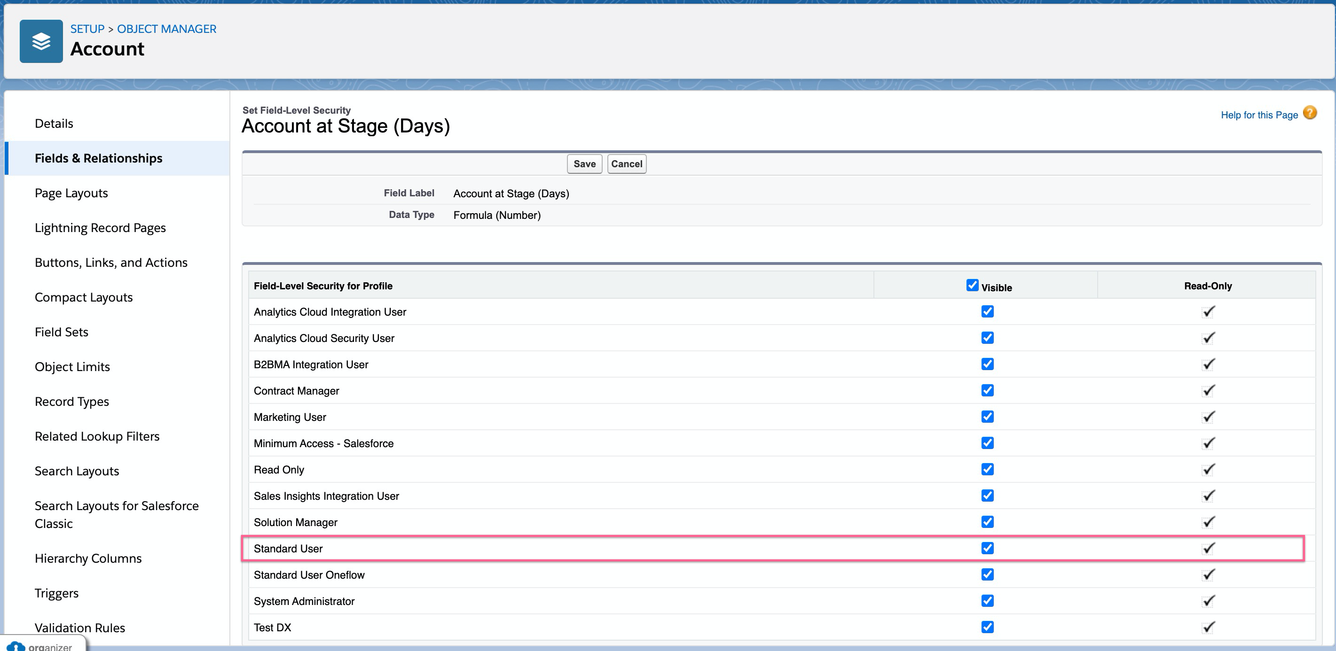Viewport: 1336px width, 651px height.
Task: Navigate to Object Manager breadcrumb link
Action: click(166, 29)
